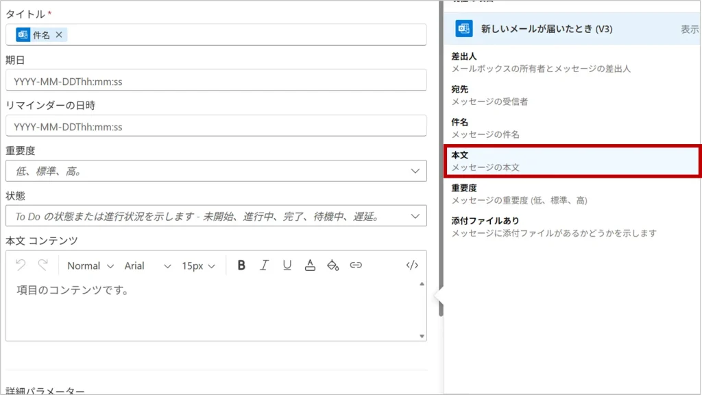
Task: Click the redo arrow icon
Action: (x=43, y=265)
